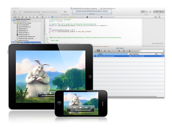Expand the Supporting Files group
This screenshot has width=172, height=128.
(x=16, y=40)
